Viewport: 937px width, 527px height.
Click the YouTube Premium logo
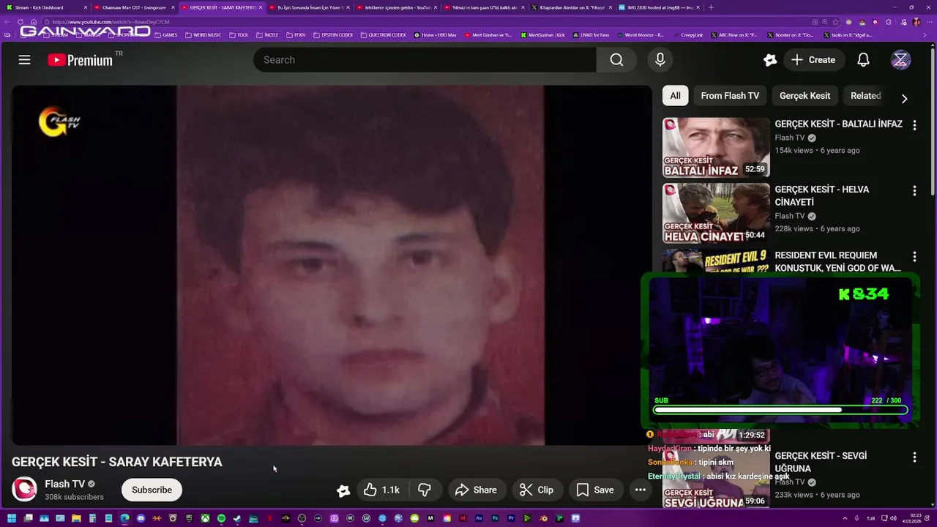pyautogui.click(x=81, y=60)
